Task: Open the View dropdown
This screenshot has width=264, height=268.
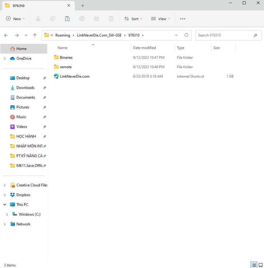Action: [160, 19]
